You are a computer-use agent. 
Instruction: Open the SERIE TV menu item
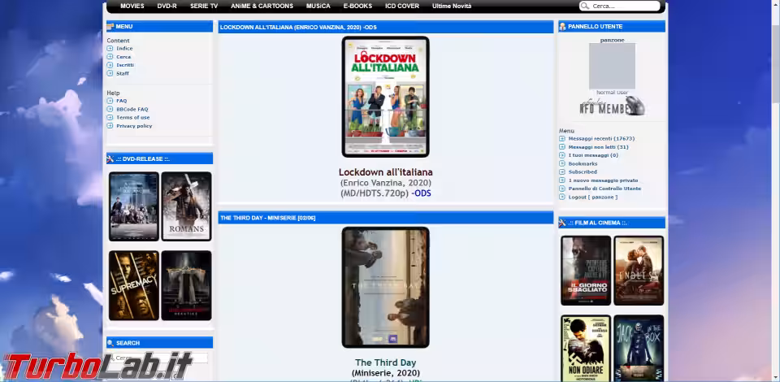coord(204,6)
